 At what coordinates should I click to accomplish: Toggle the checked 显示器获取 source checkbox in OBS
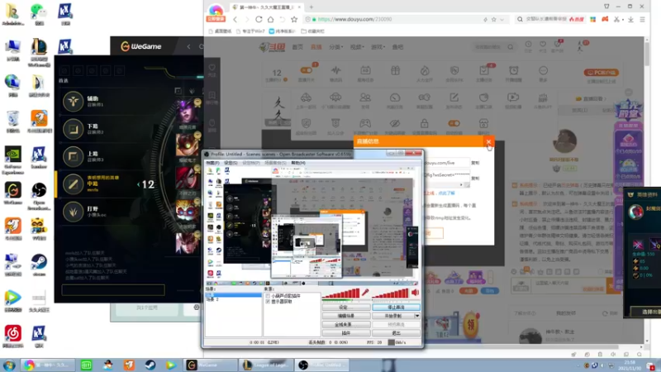268,302
